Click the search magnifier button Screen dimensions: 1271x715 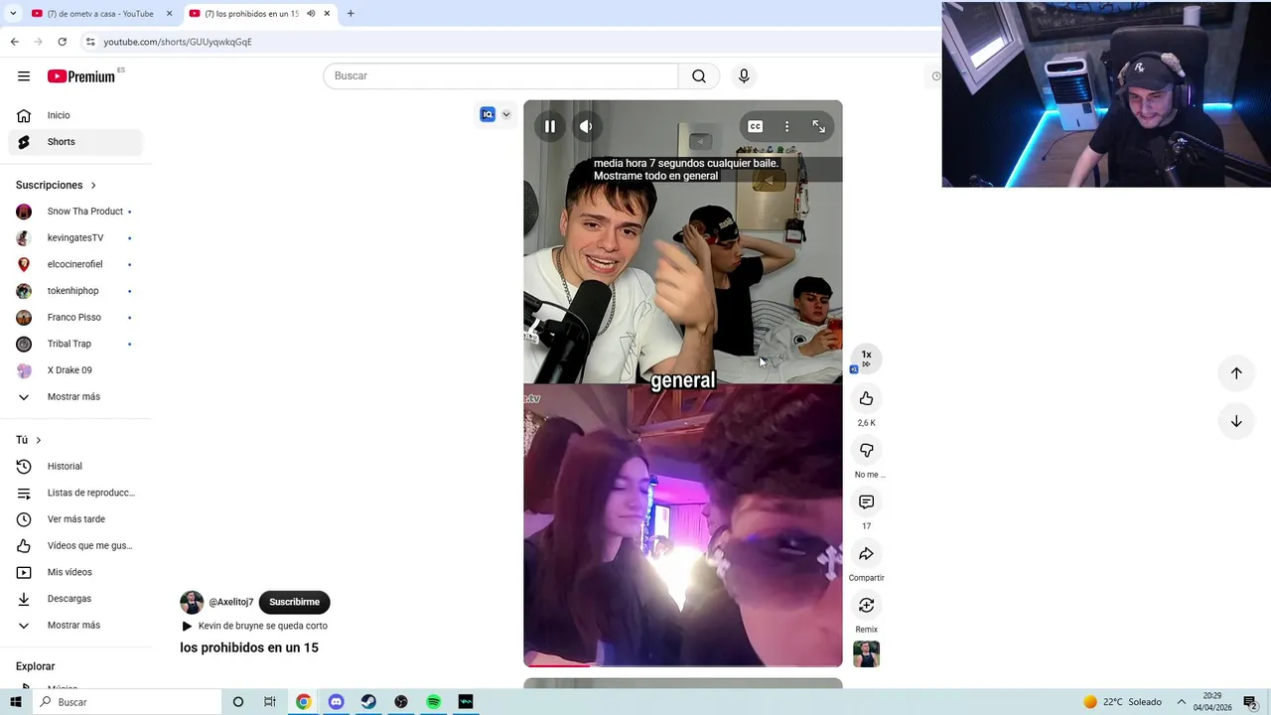699,76
